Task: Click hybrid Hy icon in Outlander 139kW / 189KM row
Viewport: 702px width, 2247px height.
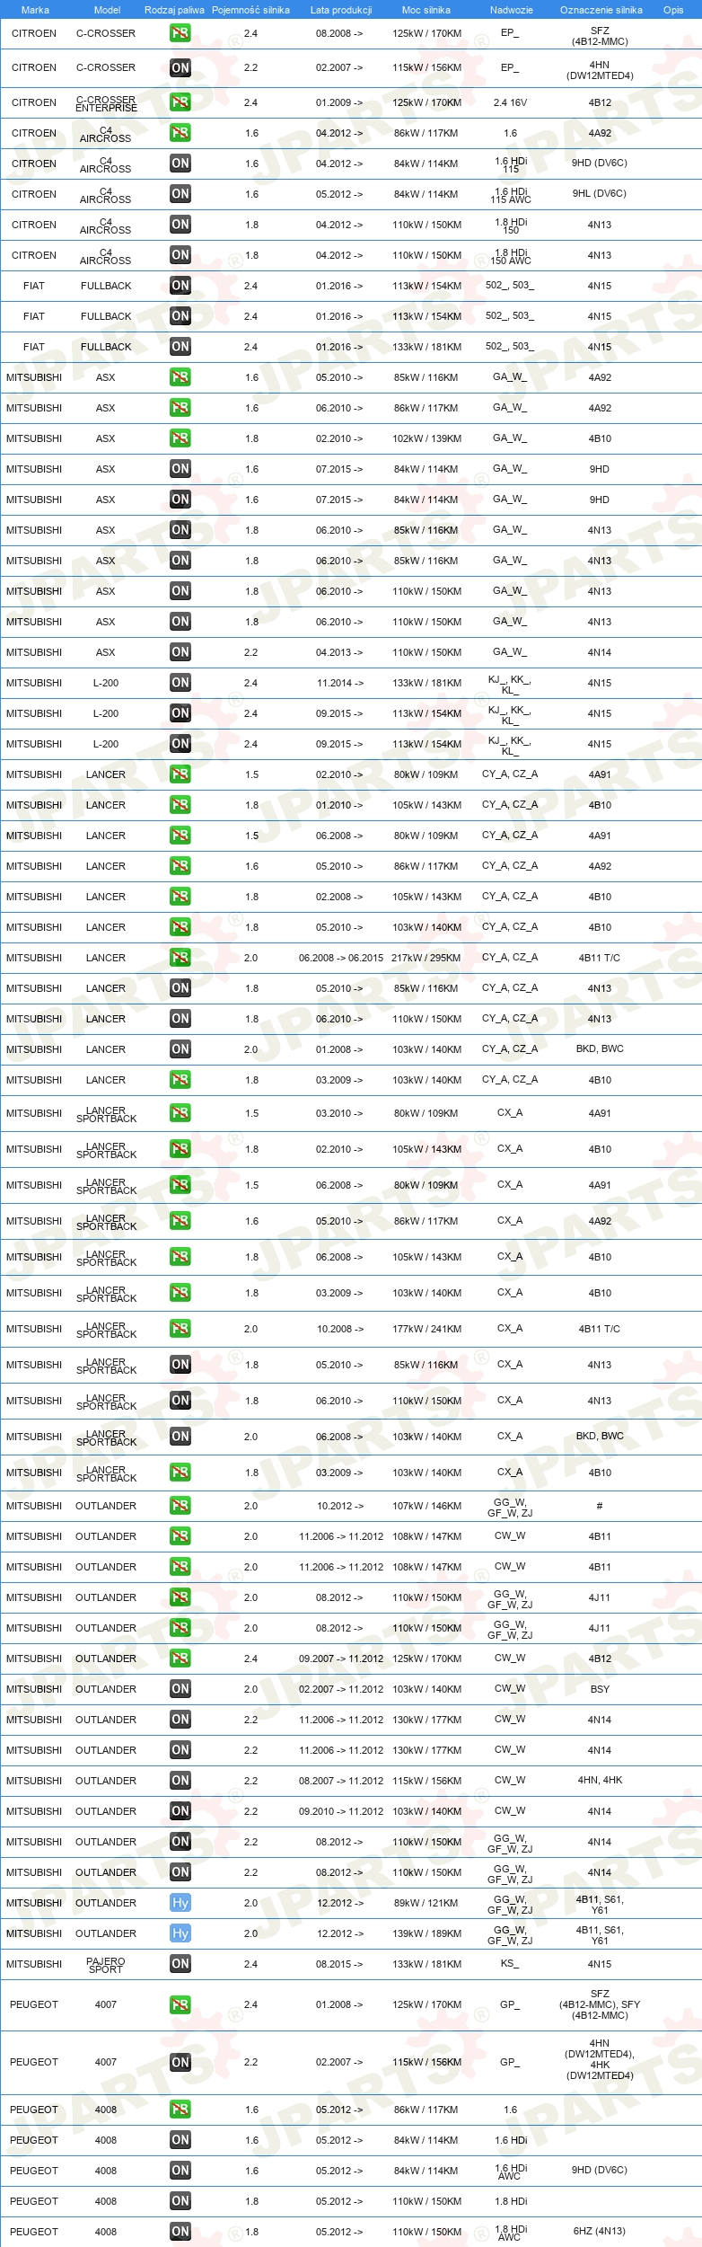Action: (180, 1933)
